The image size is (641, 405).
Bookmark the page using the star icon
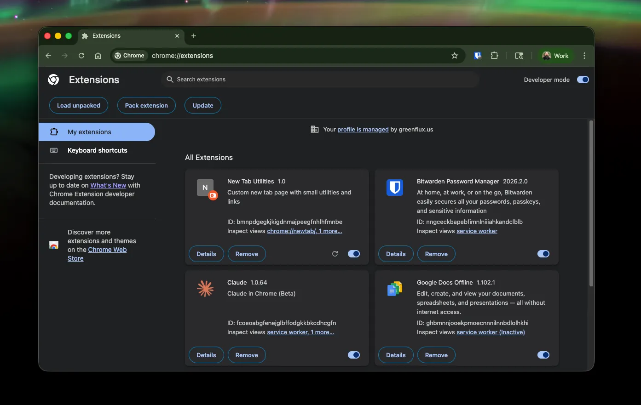click(455, 56)
